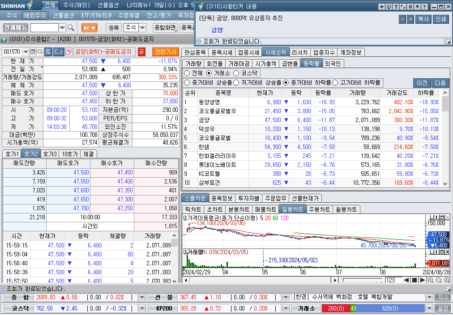Image resolution: width=453 pixels, height=315 pixels.
Task: Select the 코스닥 radio button
Action: coord(236,73)
